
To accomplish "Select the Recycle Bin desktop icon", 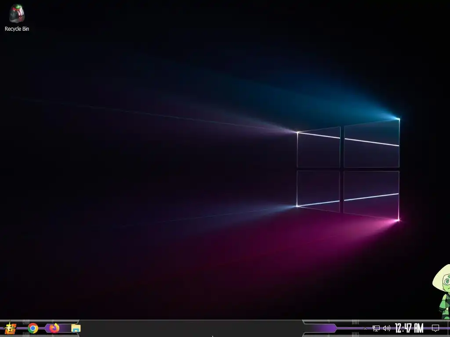I will (17, 17).
